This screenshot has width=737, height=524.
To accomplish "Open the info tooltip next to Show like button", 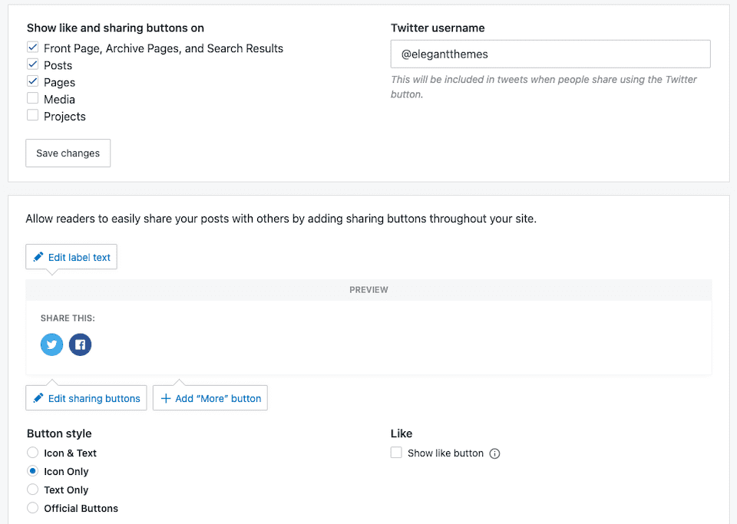I will pyautogui.click(x=494, y=453).
